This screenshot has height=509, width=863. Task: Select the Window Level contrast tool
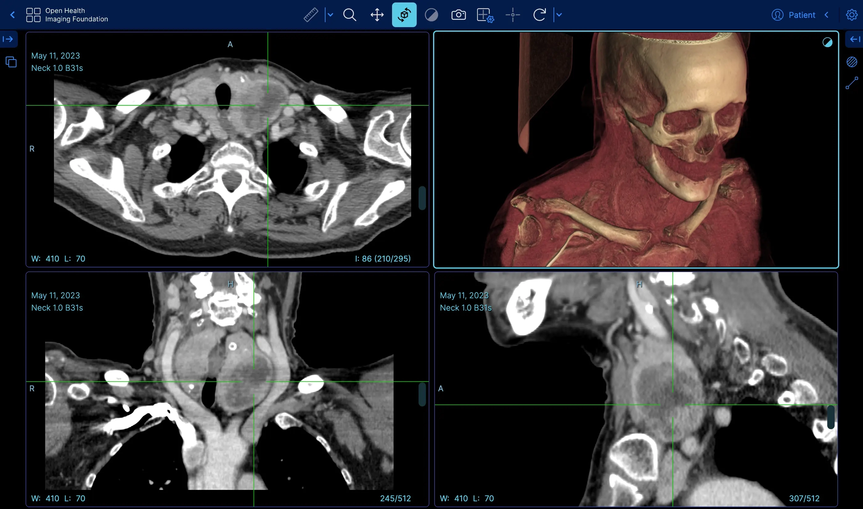431,15
